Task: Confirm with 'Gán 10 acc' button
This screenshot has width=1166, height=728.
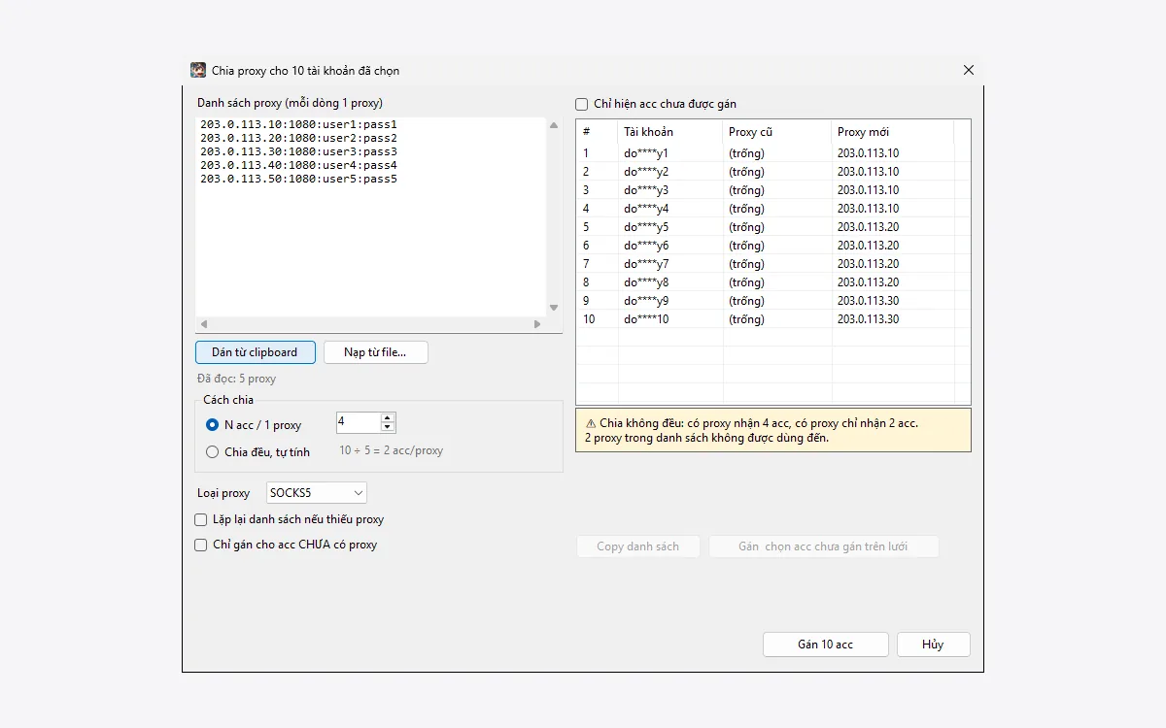Action: [826, 645]
